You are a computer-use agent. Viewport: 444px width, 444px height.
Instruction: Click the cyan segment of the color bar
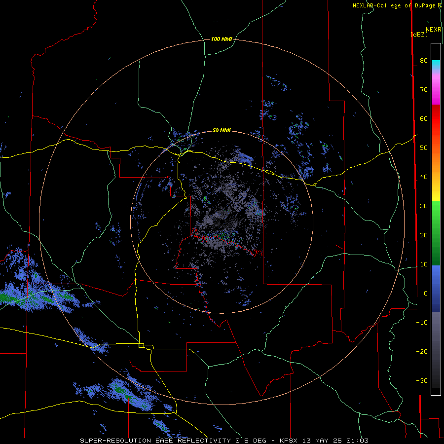[x=436, y=64]
